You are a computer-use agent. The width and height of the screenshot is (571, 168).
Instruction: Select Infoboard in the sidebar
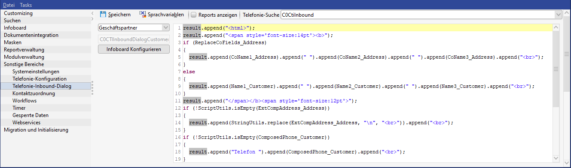[15, 28]
